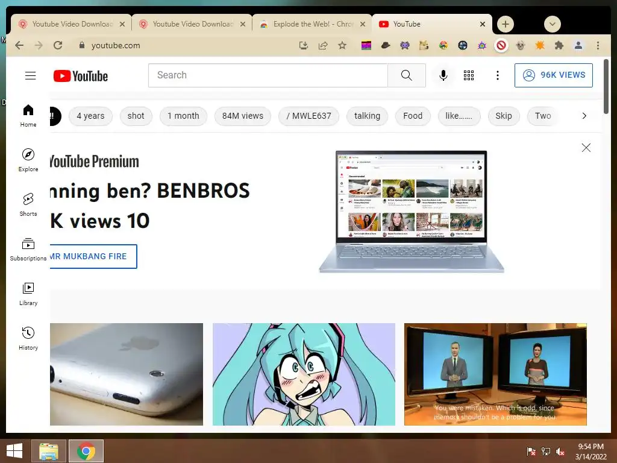
Task: Click the share page icon
Action: click(323, 45)
